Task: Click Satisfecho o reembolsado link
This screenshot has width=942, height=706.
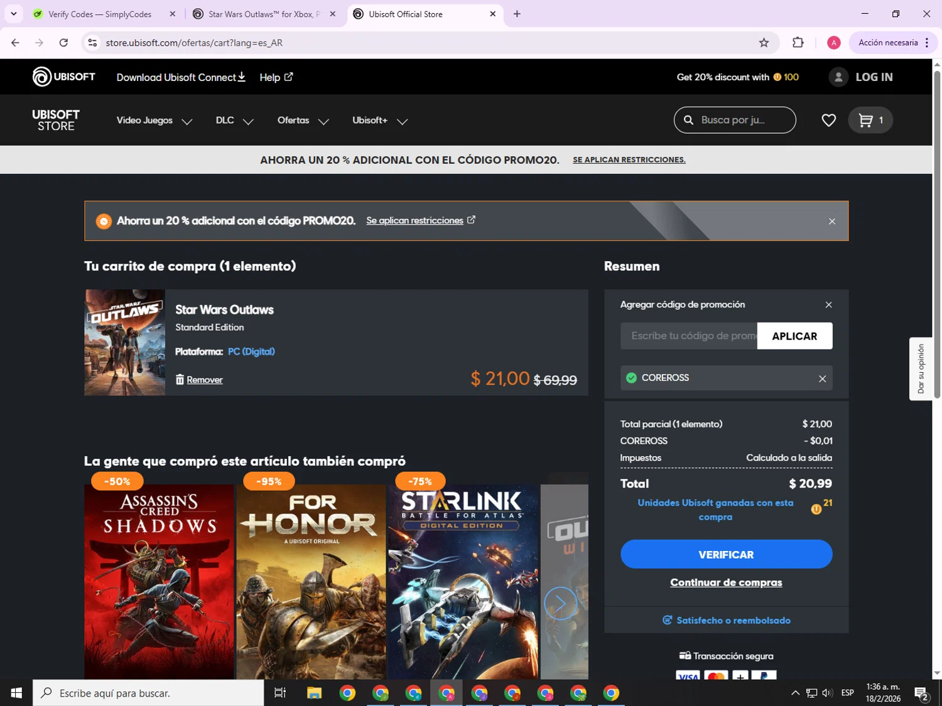Action: pyautogui.click(x=726, y=620)
